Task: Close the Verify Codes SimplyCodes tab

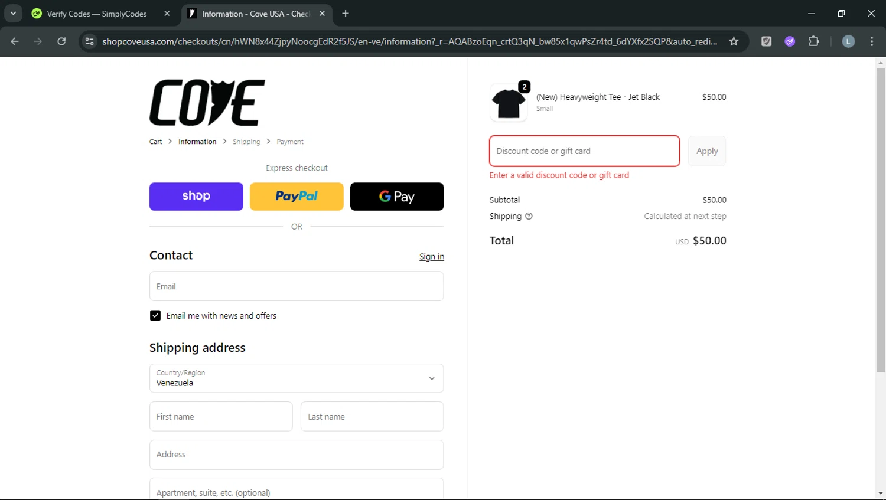Action: (167, 13)
